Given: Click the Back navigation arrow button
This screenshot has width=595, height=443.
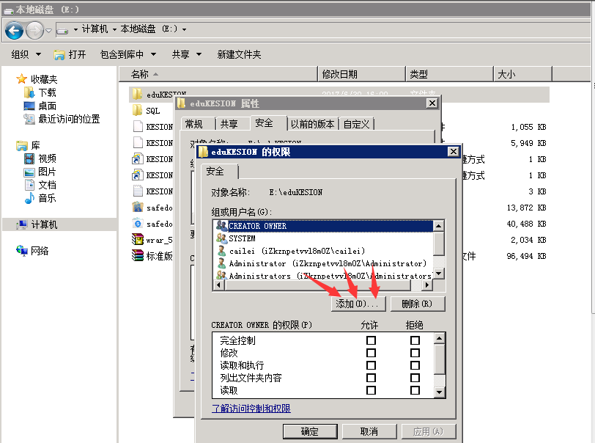Looking at the screenshot, I should pos(14,30).
